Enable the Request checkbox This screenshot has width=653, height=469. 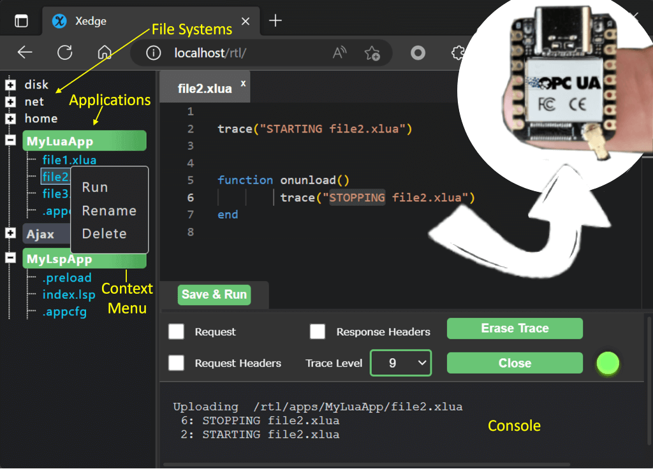[176, 331]
